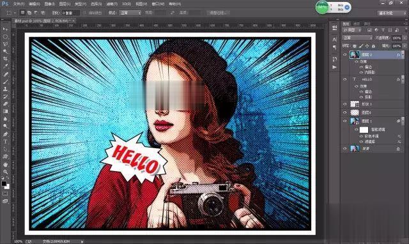
Task: Click lock all button in Layers
Action: 373,46
